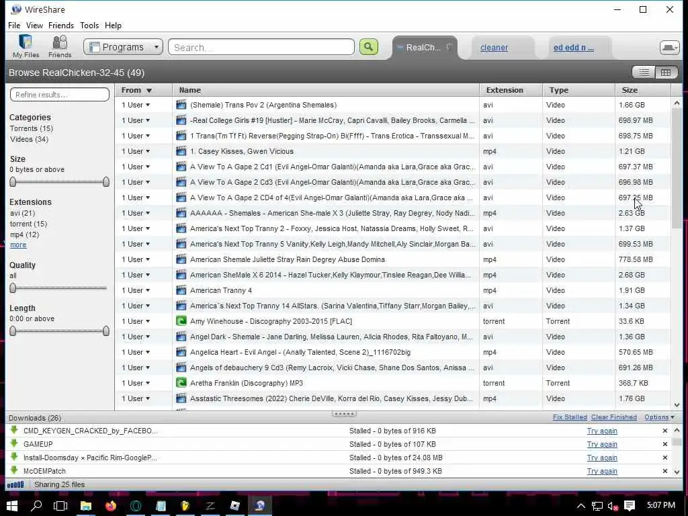
Task: Filter by Videos (34) category
Action: click(x=30, y=139)
